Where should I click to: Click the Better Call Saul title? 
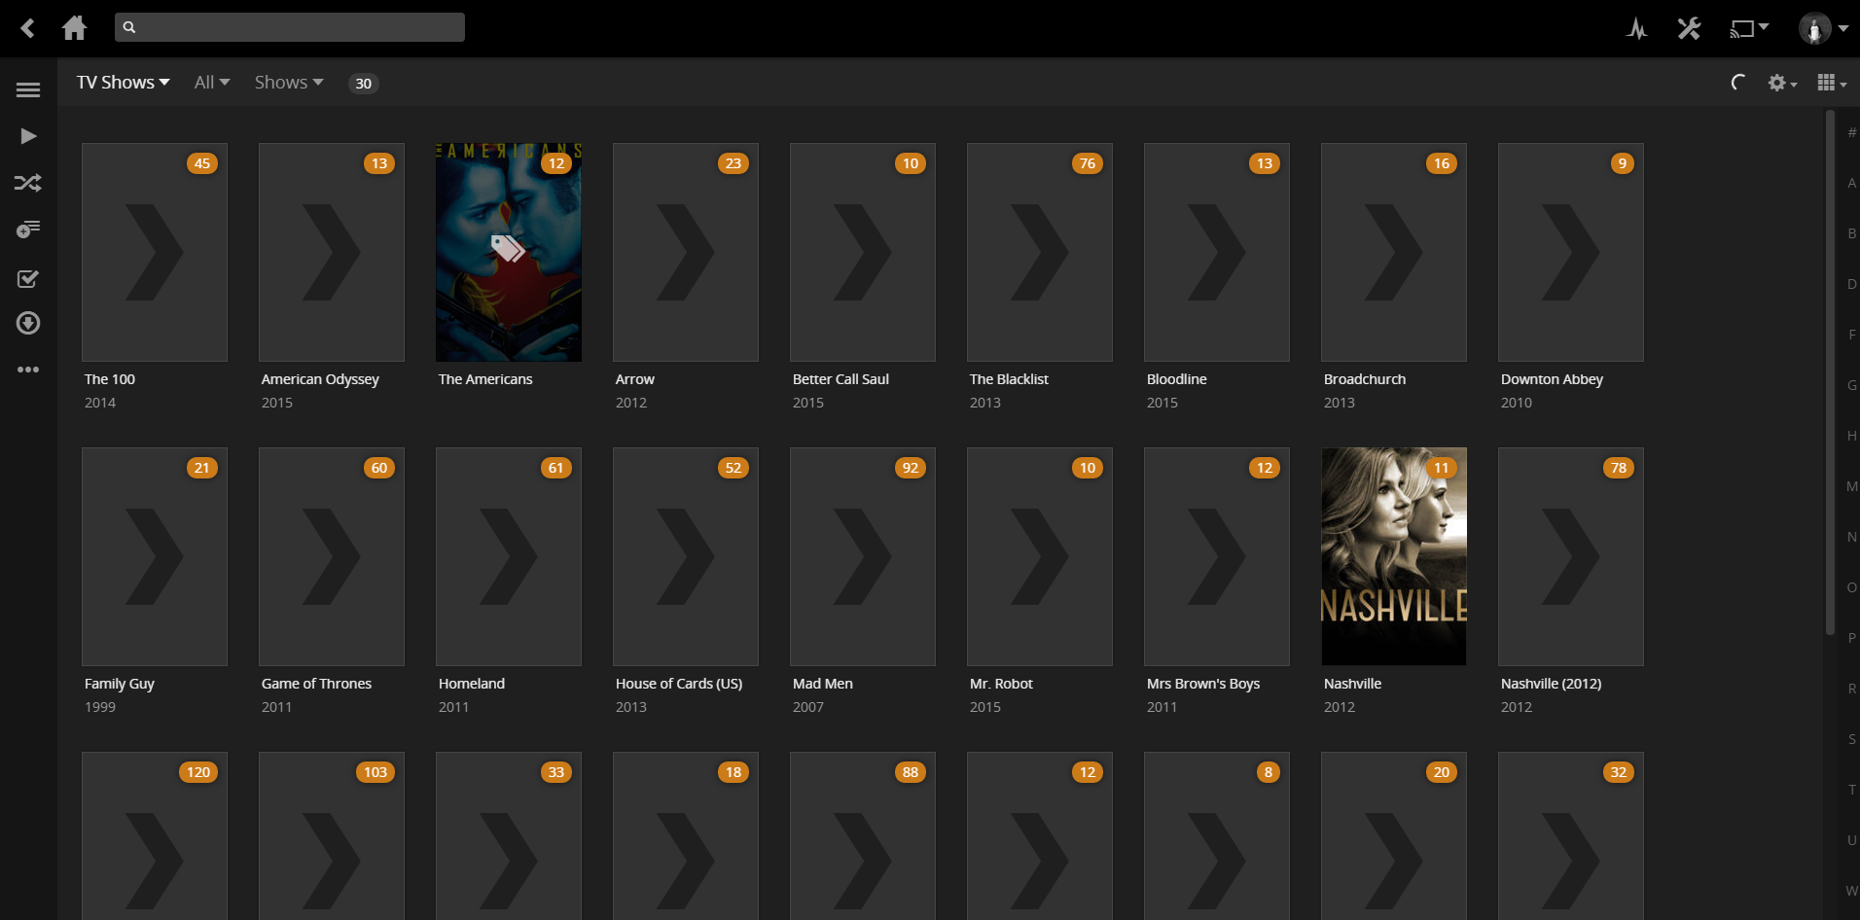(841, 379)
